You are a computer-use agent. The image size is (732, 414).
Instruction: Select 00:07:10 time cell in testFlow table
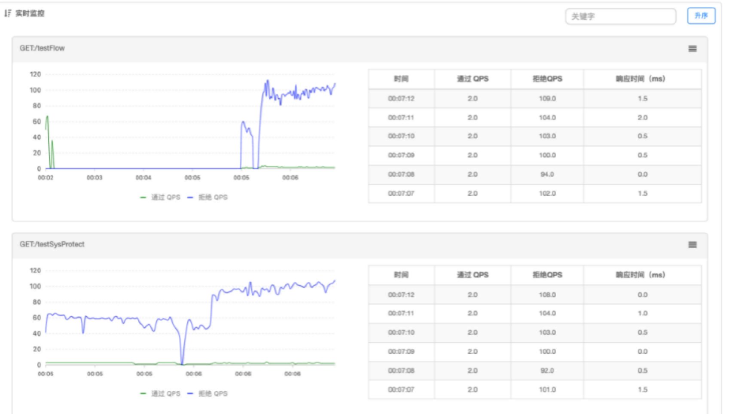(401, 137)
